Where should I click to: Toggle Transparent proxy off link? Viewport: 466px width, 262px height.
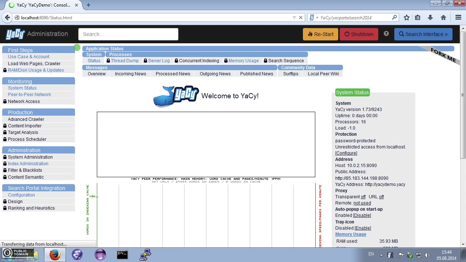pos(363,197)
